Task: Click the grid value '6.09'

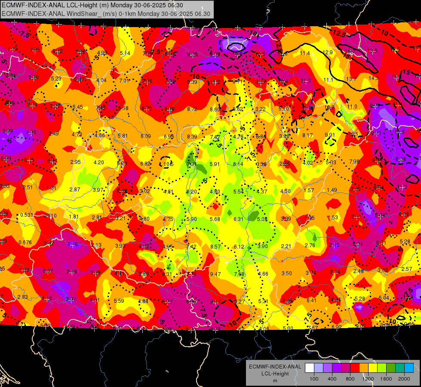Action: [x=145, y=136]
